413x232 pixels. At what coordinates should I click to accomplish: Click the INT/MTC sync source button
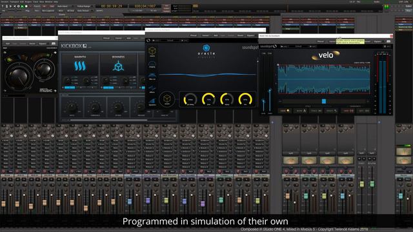point(99,10)
